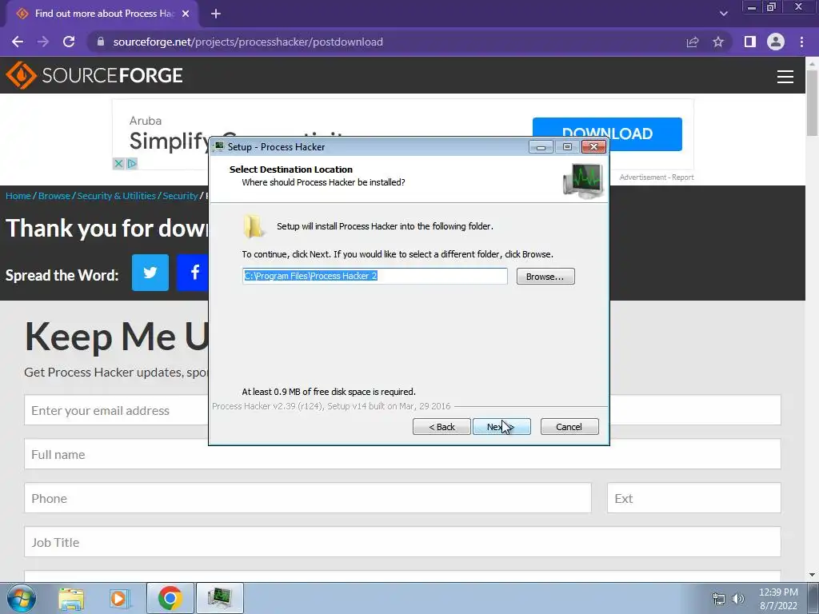Go back with the < Back button
The height and width of the screenshot is (614, 819).
tap(441, 427)
